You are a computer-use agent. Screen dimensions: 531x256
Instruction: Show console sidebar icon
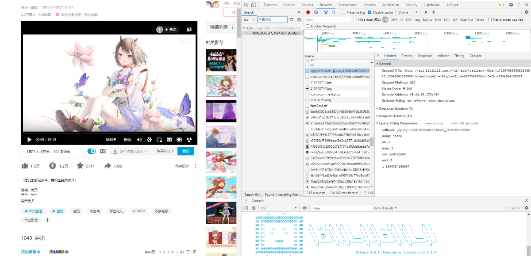[x=246, y=208]
